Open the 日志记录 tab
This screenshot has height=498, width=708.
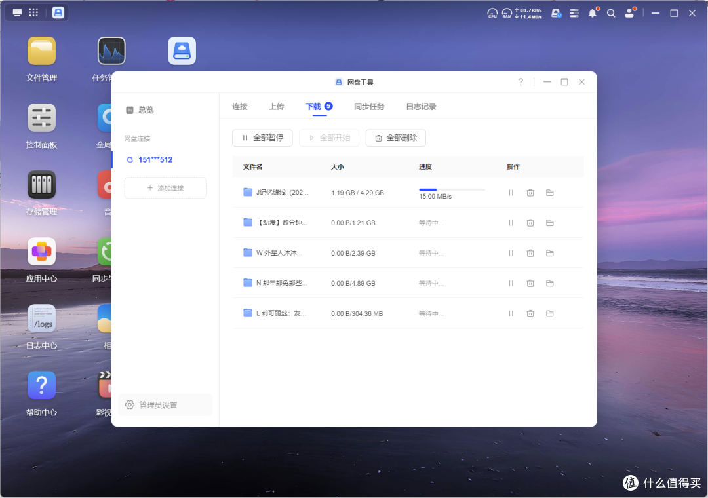(421, 107)
